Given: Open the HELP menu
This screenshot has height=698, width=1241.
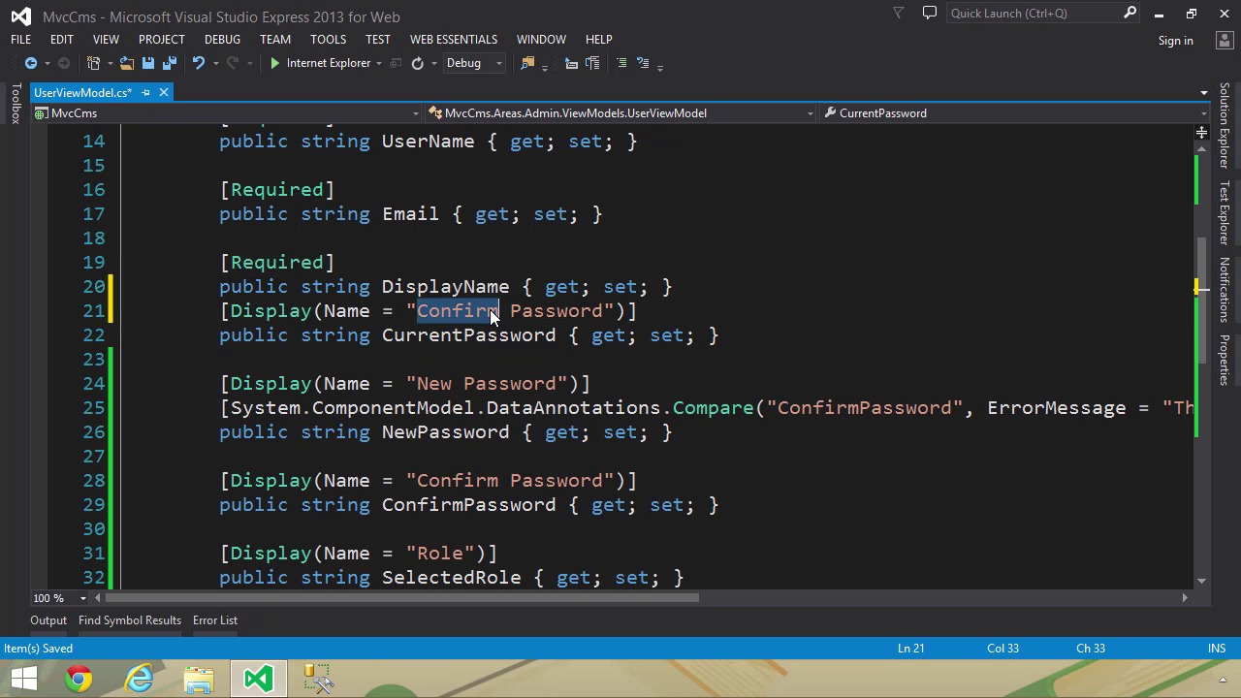Looking at the screenshot, I should [598, 40].
